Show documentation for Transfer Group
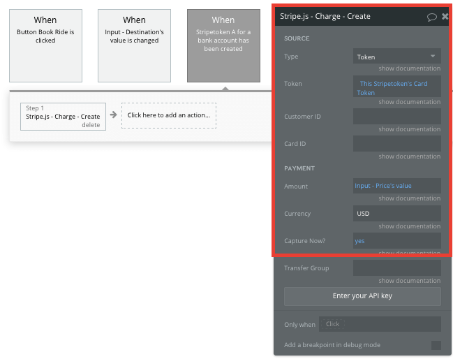Screen dimensions: 453x359 tap(410, 281)
